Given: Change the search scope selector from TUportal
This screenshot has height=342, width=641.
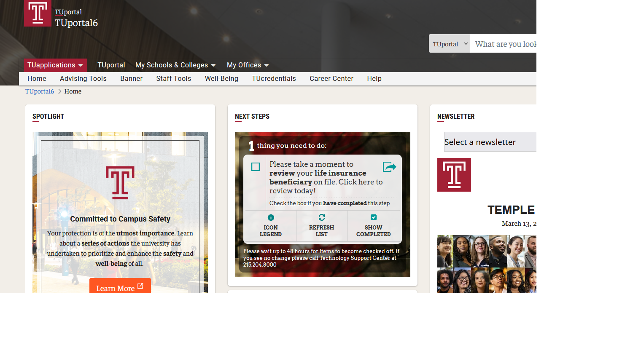Looking at the screenshot, I should point(449,43).
